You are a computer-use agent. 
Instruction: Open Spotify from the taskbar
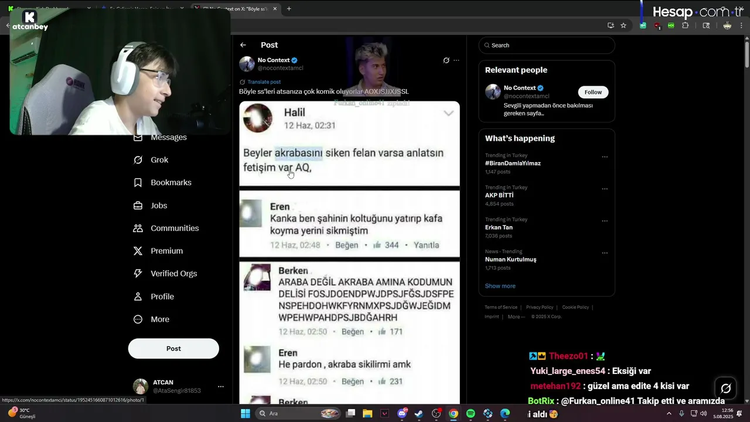[471, 414]
